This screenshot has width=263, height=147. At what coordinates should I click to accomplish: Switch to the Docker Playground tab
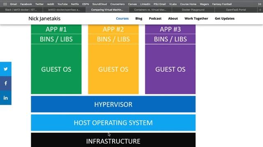[193, 10]
